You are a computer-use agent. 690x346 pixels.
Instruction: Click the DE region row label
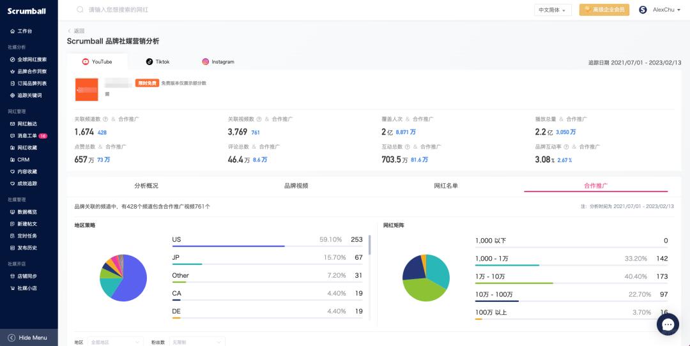click(x=176, y=312)
